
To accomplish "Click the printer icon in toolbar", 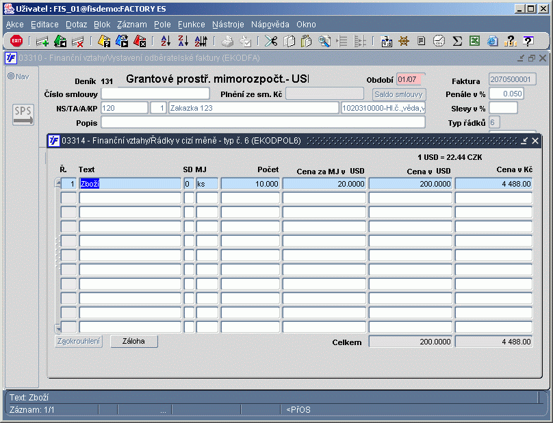I will (x=227, y=41).
